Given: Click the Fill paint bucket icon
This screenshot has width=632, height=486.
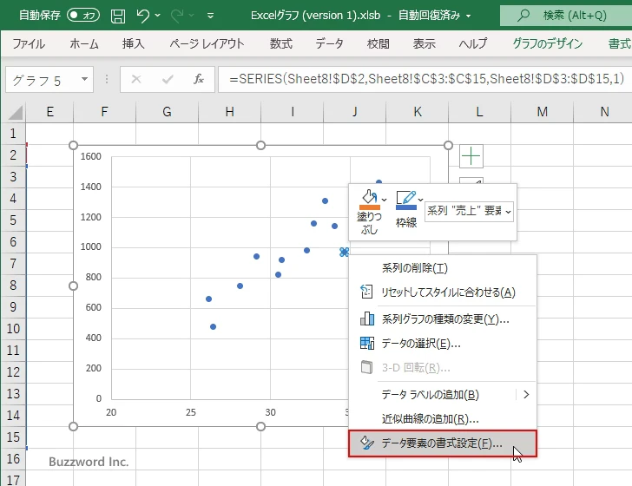Looking at the screenshot, I should [369, 200].
